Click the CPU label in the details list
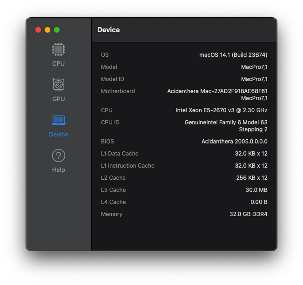The height and width of the screenshot is (285, 303). 107,110
